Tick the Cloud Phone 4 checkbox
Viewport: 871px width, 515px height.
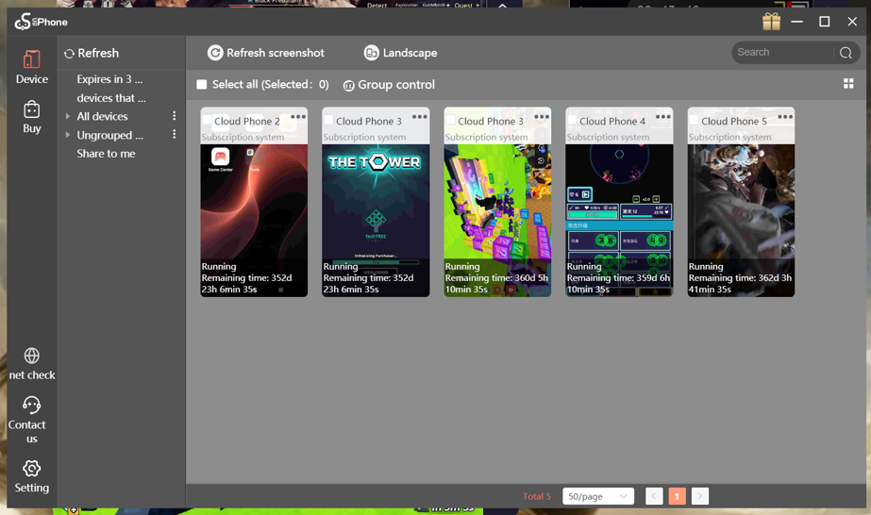[x=572, y=121]
